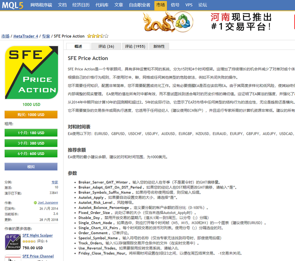295x261 pixels.
Task: Click the 推荐余额 heading
Action: pos(77,150)
